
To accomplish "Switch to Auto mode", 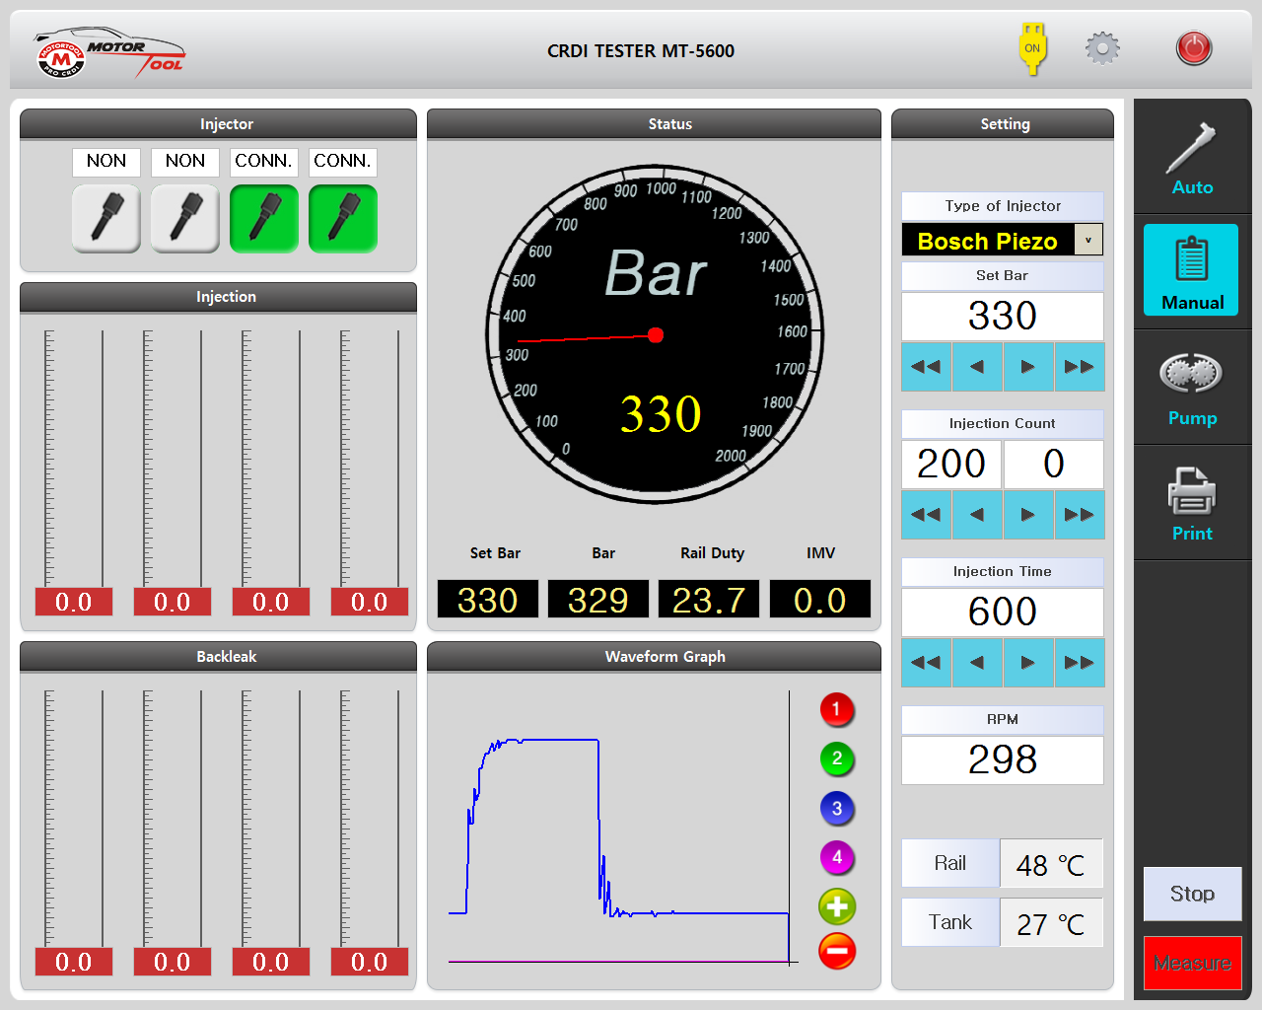I will tap(1192, 158).
